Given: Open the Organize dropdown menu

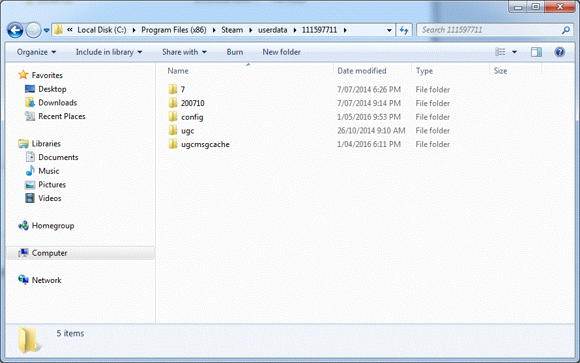Looking at the screenshot, I should click(x=36, y=52).
